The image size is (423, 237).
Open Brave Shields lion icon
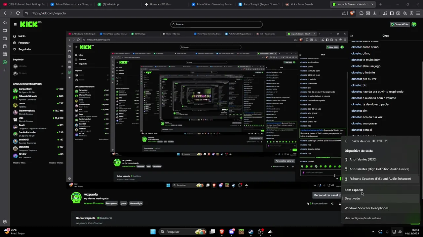click(352, 13)
